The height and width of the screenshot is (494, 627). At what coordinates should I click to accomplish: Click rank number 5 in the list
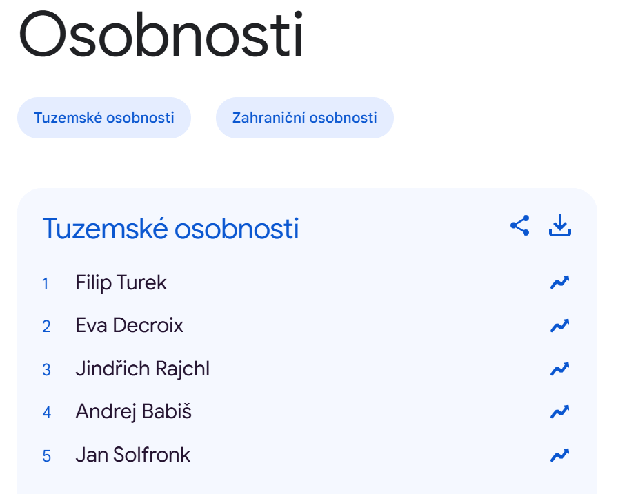[x=46, y=455]
